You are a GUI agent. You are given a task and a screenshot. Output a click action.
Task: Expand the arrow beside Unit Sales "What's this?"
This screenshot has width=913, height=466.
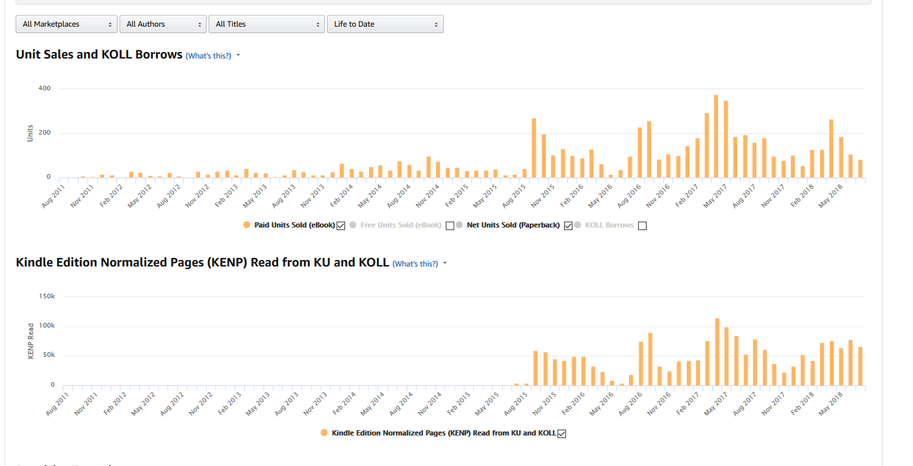point(238,55)
